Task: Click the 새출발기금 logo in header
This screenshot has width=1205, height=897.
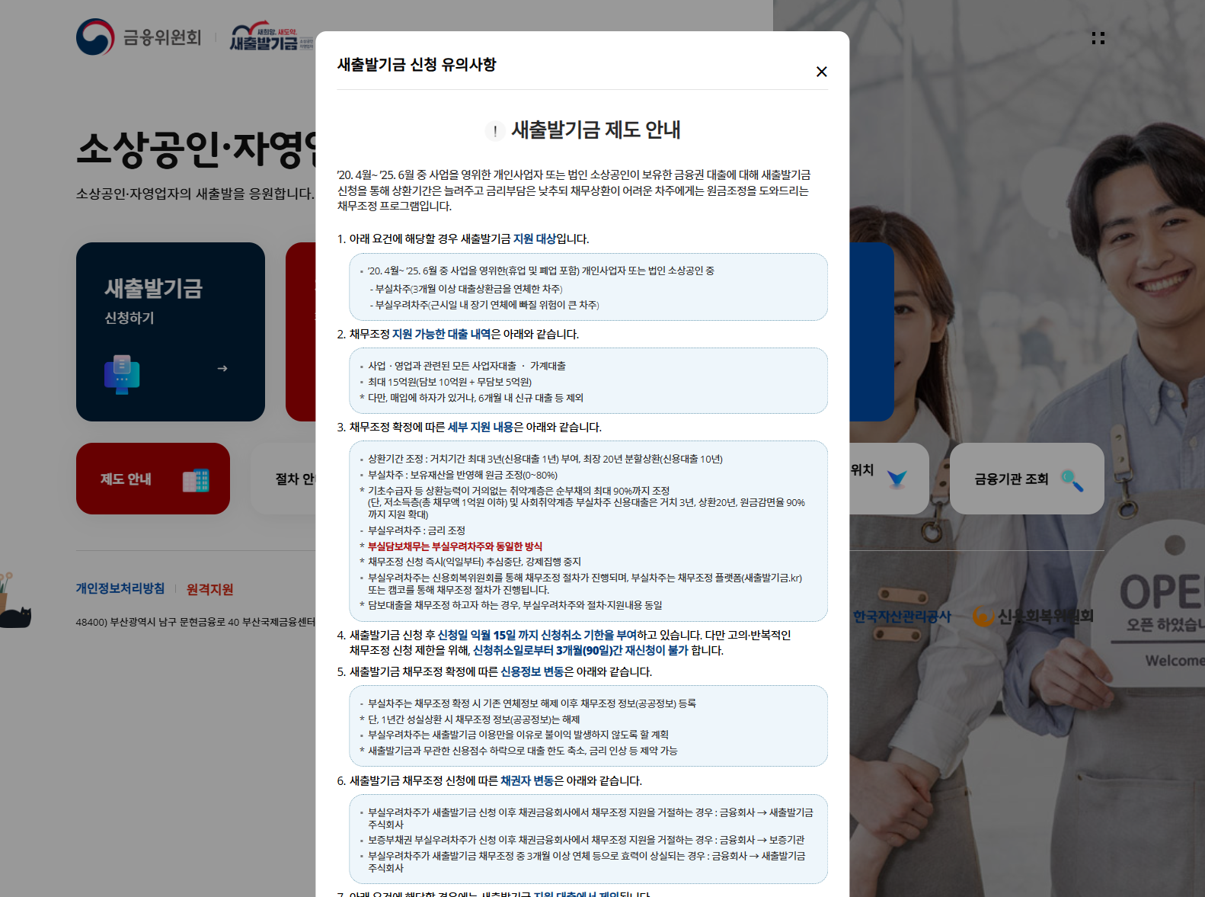Action: [272, 37]
